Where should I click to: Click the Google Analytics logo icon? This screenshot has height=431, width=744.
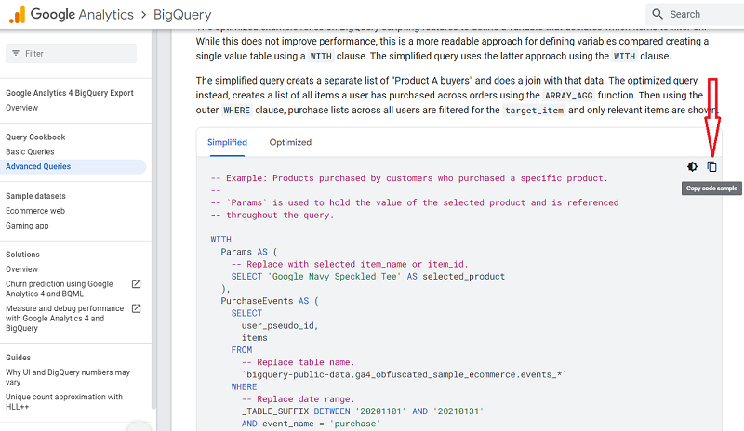tap(16, 15)
